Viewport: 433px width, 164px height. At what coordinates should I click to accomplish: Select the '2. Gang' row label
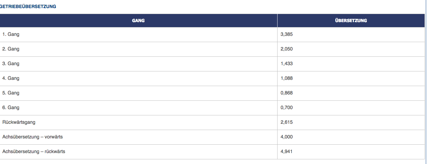[x=11, y=49]
